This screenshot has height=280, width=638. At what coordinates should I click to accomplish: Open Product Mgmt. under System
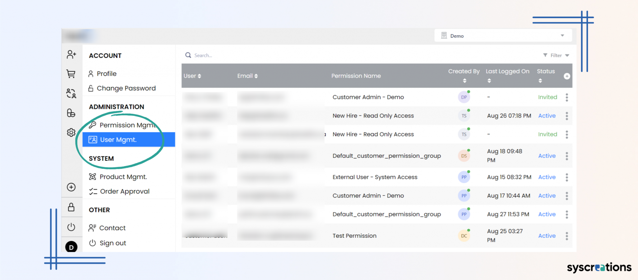point(123,177)
